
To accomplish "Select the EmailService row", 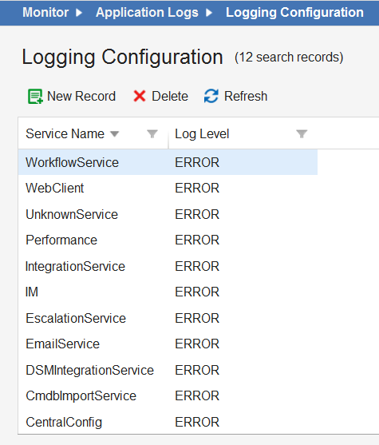I will (x=168, y=344).
